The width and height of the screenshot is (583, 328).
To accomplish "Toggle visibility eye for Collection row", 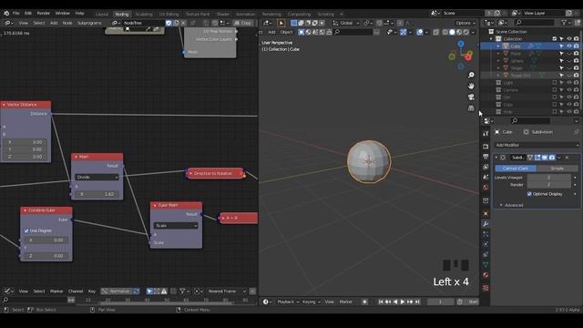I will (568, 38).
